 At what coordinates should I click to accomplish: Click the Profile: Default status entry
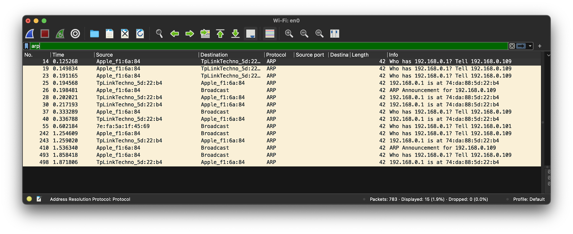529,199
